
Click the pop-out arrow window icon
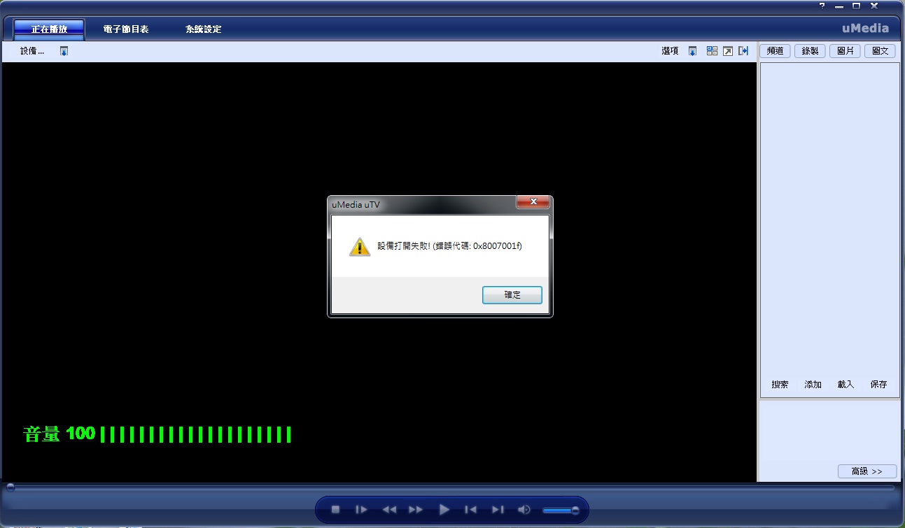coord(728,51)
